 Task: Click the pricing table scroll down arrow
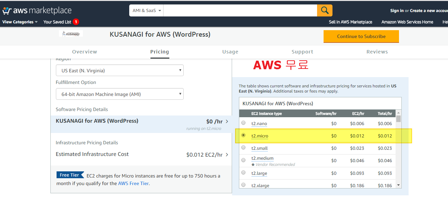[x=398, y=185]
